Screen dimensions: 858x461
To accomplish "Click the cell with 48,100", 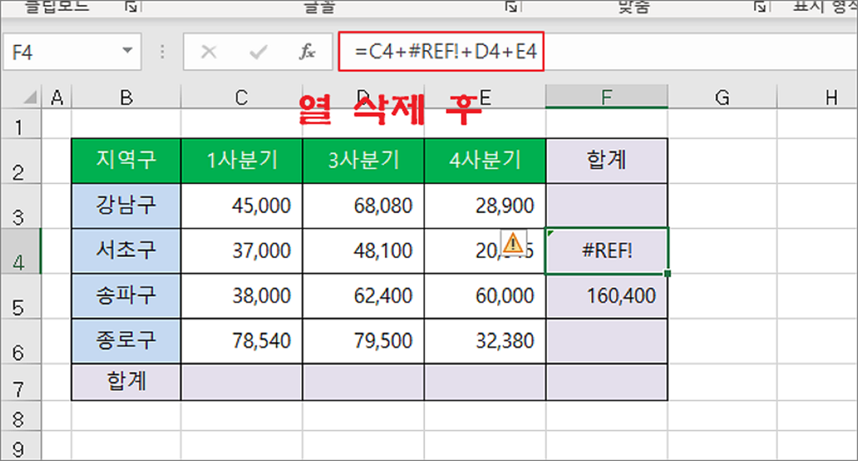I will [x=364, y=251].
